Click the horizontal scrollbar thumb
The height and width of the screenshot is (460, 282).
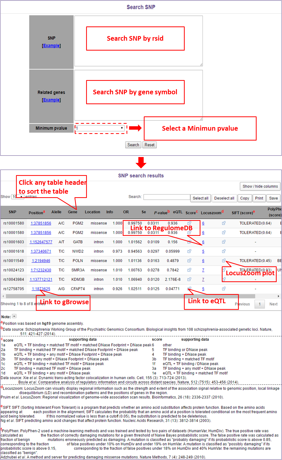130,296
